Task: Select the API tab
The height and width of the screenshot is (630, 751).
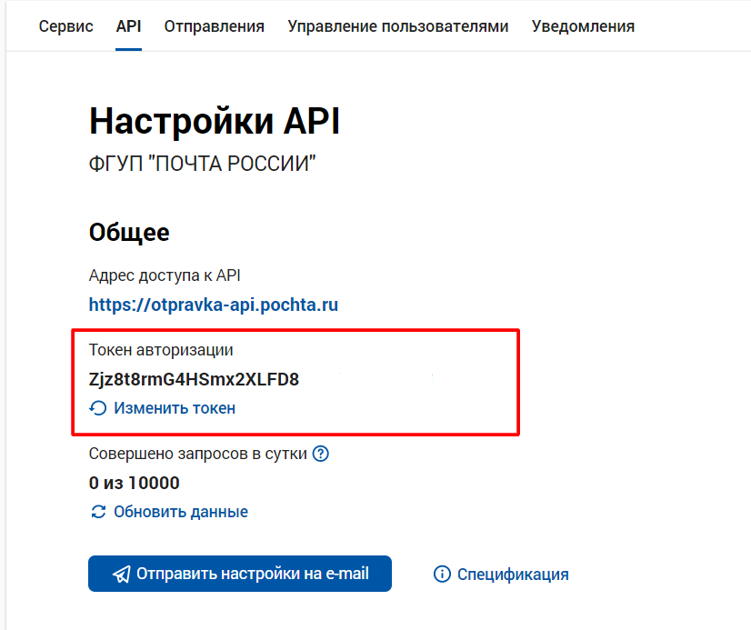Action: tap(128, 26)
